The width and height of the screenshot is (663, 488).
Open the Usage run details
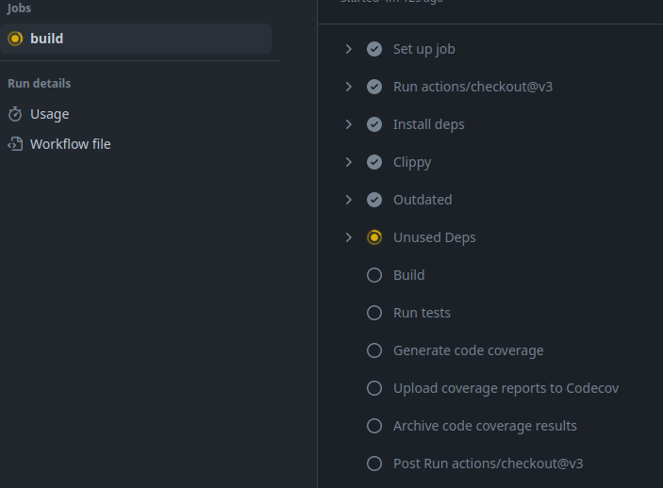49,114
